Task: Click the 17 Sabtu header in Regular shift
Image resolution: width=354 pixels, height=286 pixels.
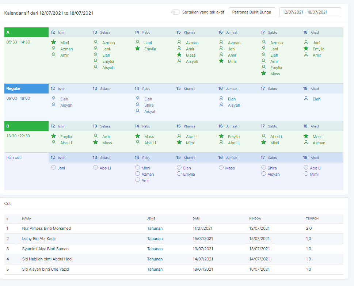Action: coord(269,88)
